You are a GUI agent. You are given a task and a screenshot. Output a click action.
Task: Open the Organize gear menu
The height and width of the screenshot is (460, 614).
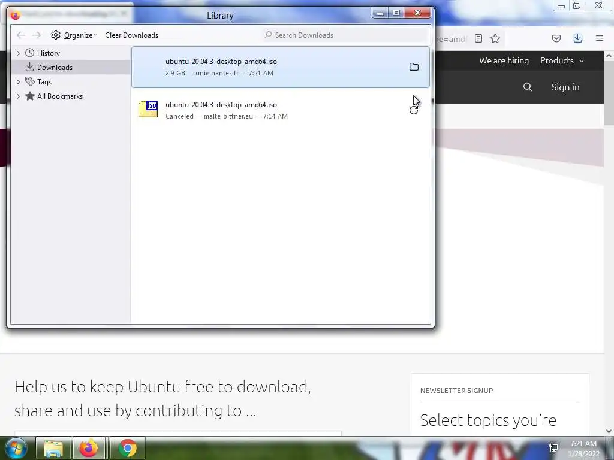click(x=74, y=35)
